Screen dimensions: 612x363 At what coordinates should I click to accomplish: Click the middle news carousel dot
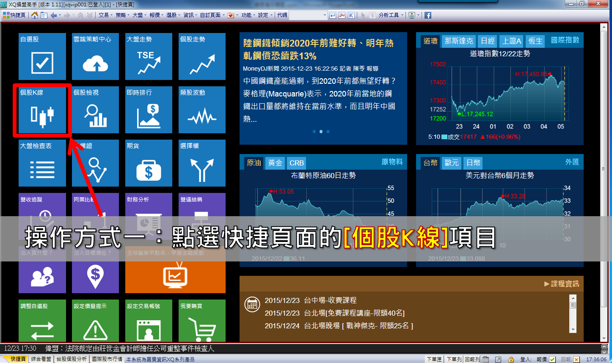pyautogui.click(x=321, y=132)
